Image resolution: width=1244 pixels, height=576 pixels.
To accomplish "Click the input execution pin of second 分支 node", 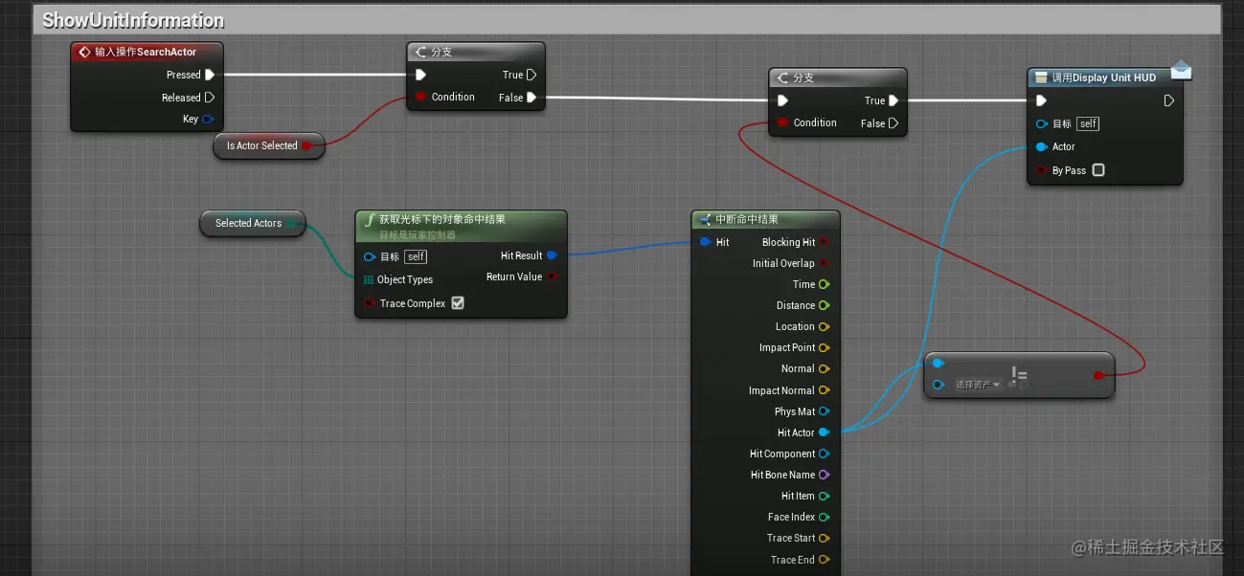I will pyautogui.click(x=782, y=100).
